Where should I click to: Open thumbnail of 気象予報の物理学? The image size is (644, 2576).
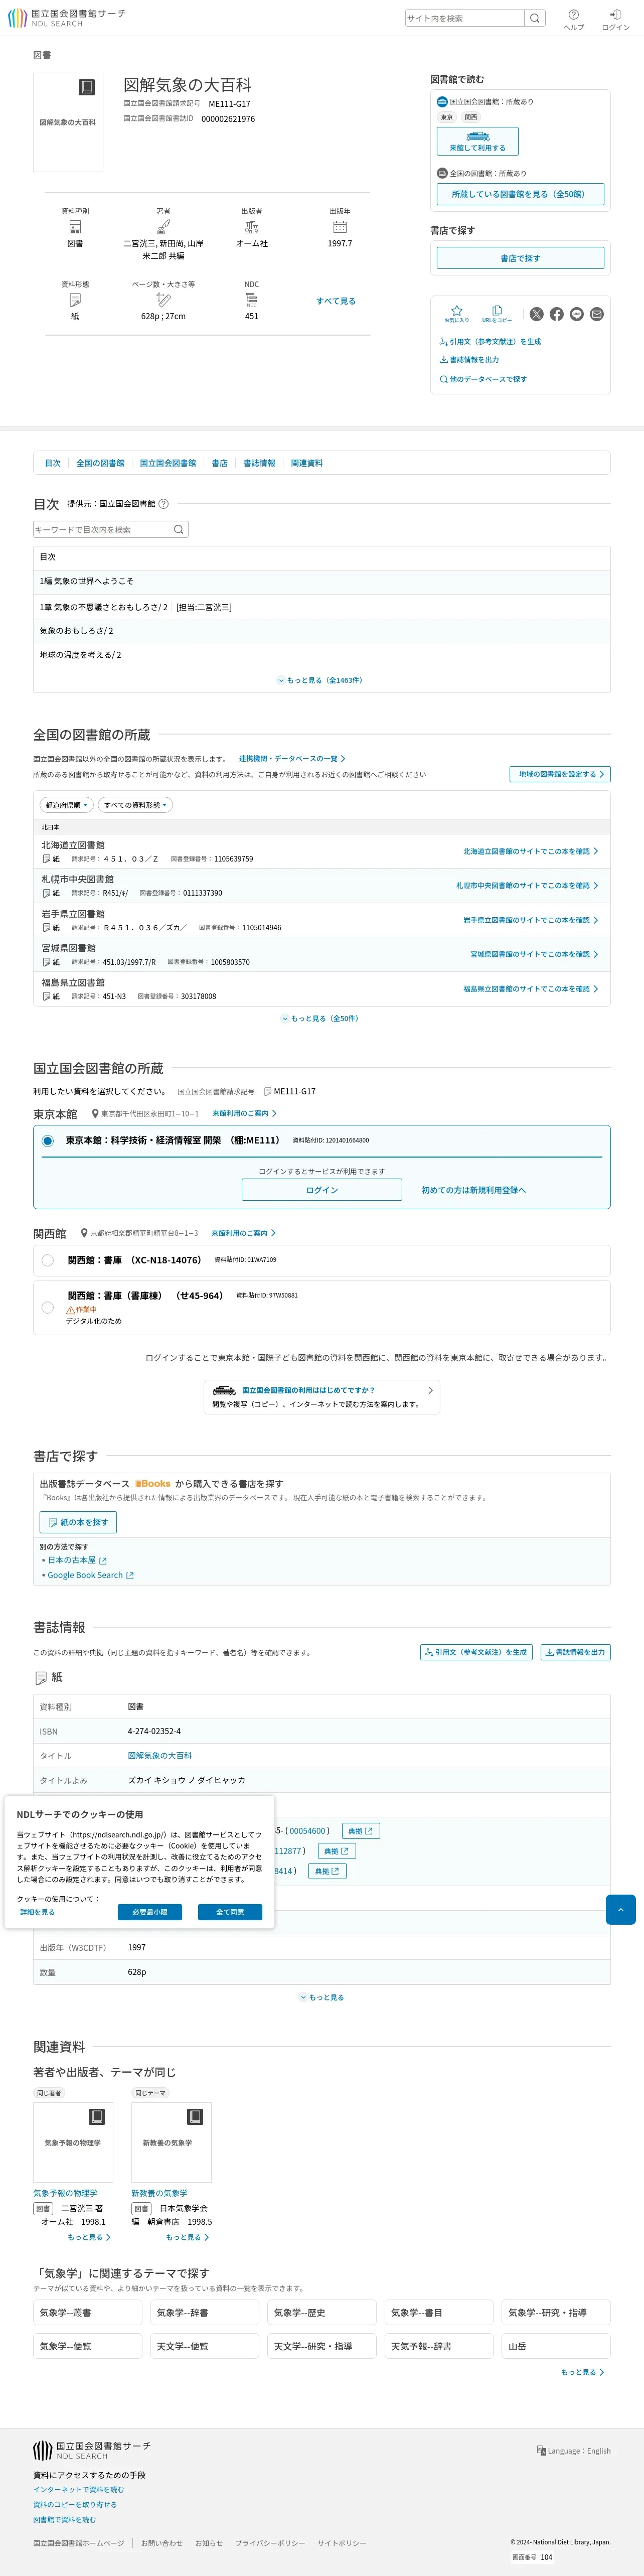pos(73,2142)
